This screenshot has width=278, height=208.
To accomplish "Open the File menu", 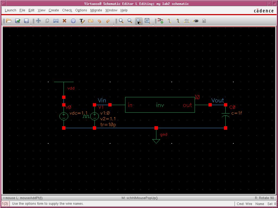I will 22,10.
